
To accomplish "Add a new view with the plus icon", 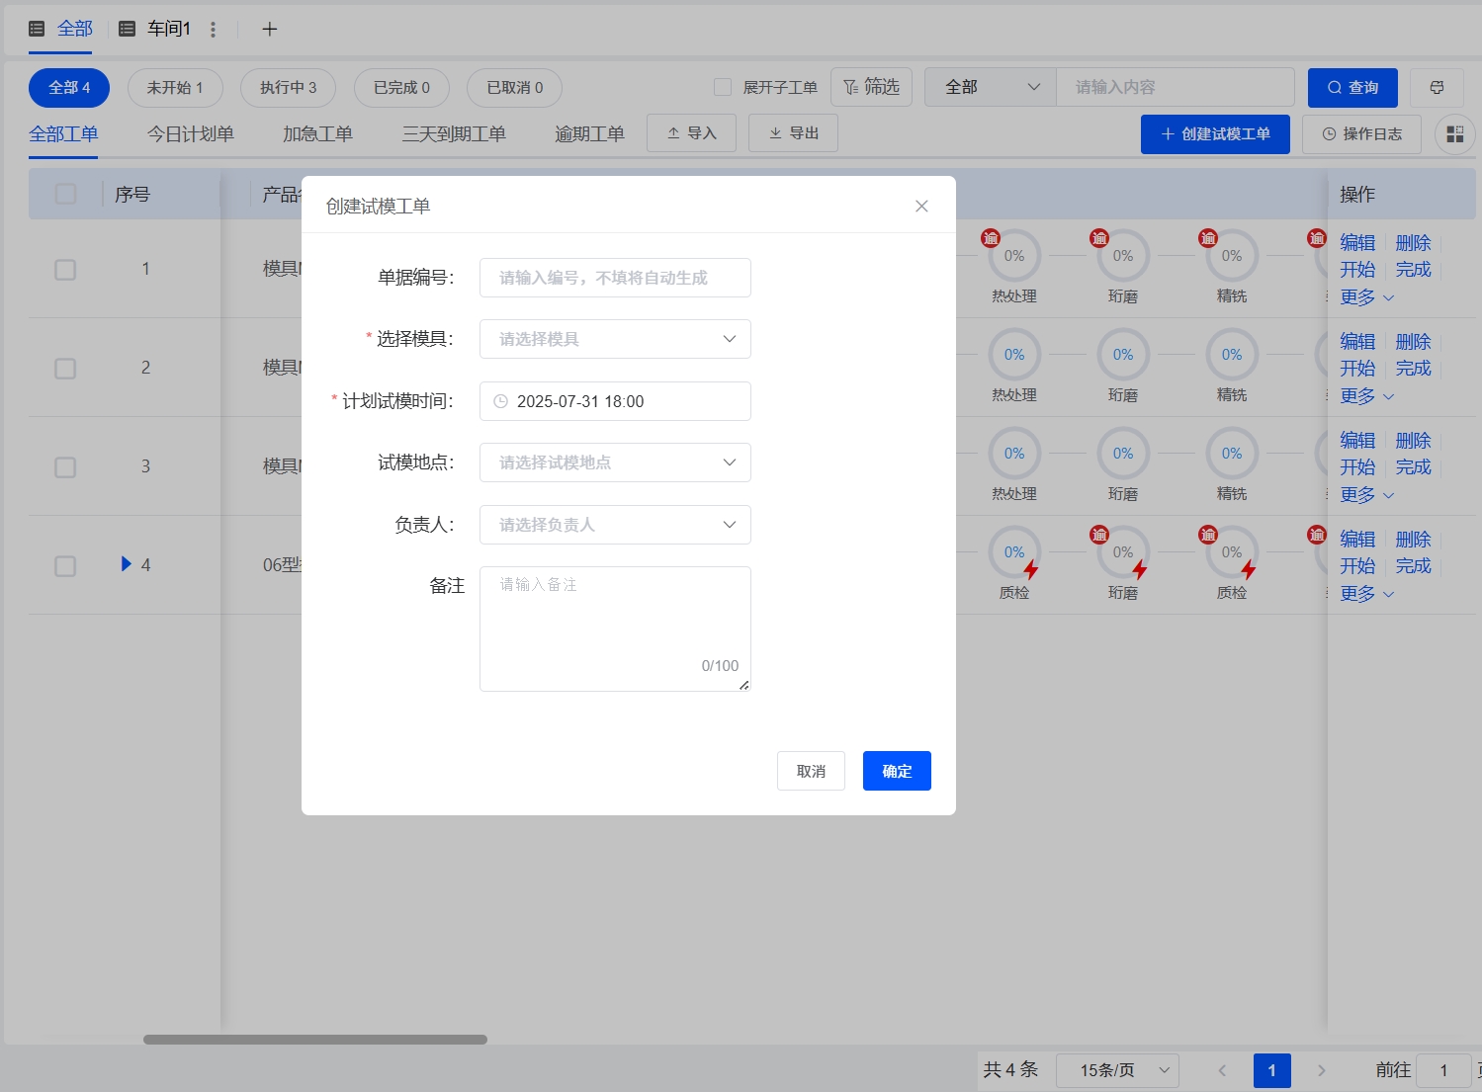I will click(x=269, y=30).
